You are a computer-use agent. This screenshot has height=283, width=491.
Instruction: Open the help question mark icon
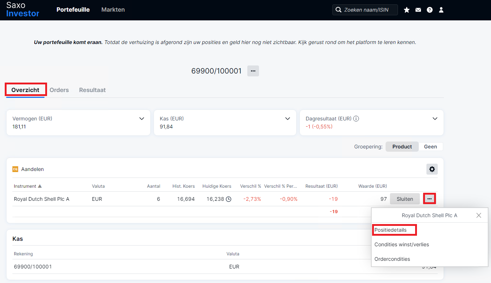[430, 10]
